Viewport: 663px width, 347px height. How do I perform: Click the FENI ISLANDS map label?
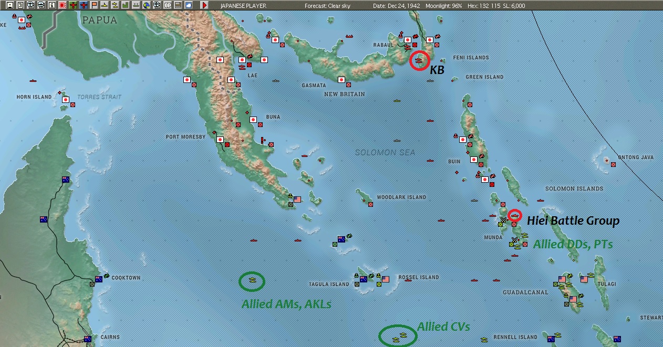click(x=470, y=58)
